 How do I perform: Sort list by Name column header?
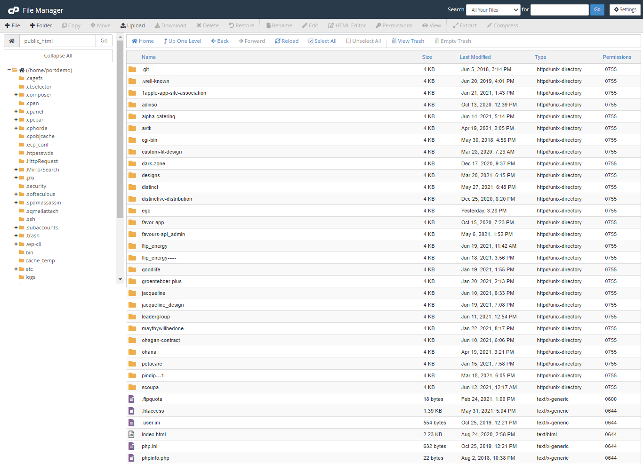pyautogui.click(x=149, y=57)
